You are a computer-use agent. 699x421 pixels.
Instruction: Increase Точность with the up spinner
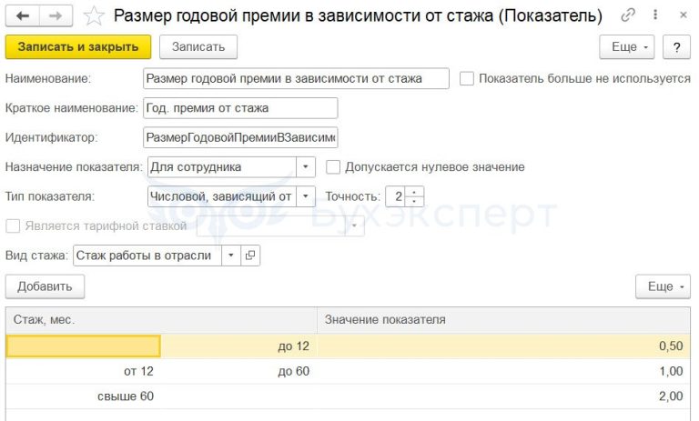click(415, 192)
